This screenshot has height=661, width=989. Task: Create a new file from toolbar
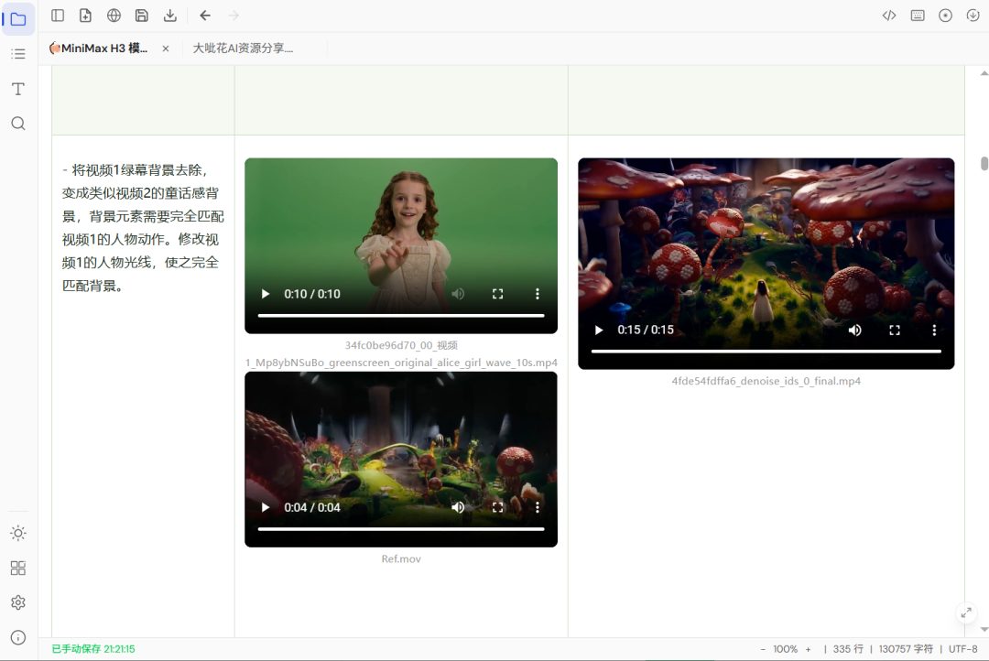(85, 16)
